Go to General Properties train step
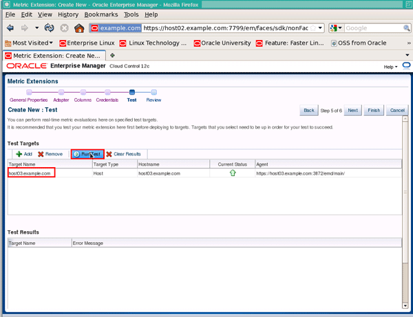This screenshot has width=413, height=317. click(29, 100)
